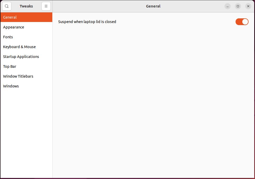Screen dimensions: 255x179
Task: Maximize the Tweaks window
Action: [x=238, y=6]
